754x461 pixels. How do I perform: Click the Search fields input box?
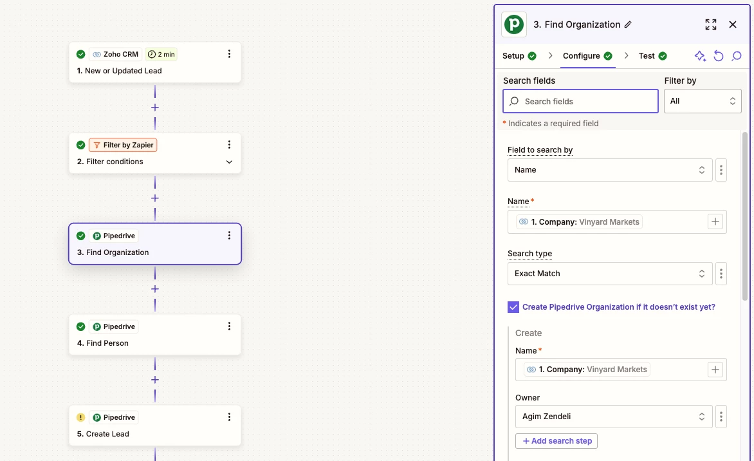pyautogui.click(x=580, y=101)
